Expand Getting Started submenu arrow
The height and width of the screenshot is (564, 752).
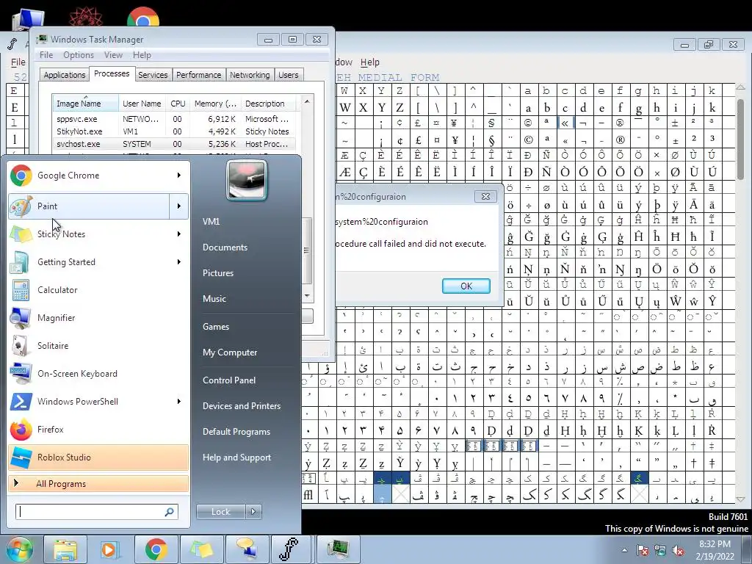point(179,262)
